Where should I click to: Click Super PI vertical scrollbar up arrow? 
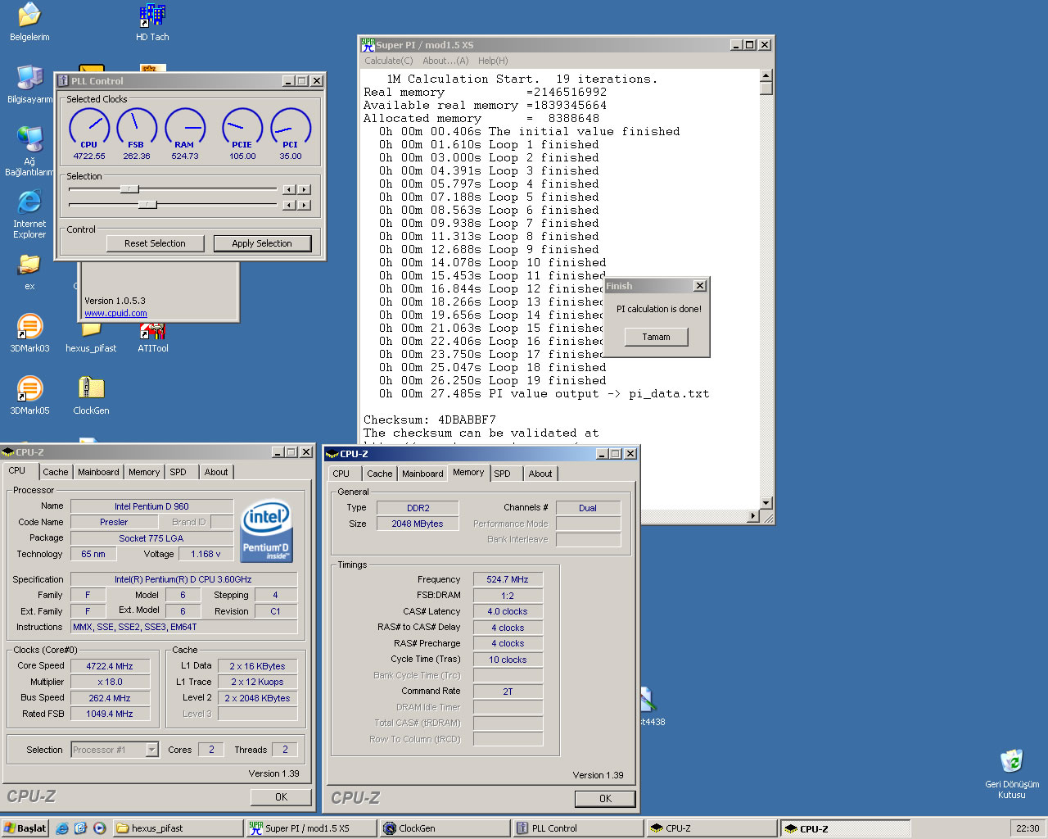pyautogui.click(x=766, y=75)
